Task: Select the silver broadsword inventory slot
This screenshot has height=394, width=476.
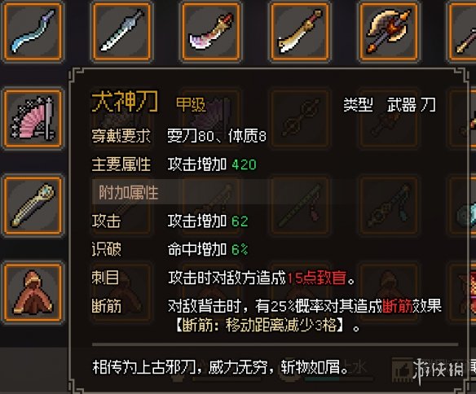Action: [x=121, y=31]
